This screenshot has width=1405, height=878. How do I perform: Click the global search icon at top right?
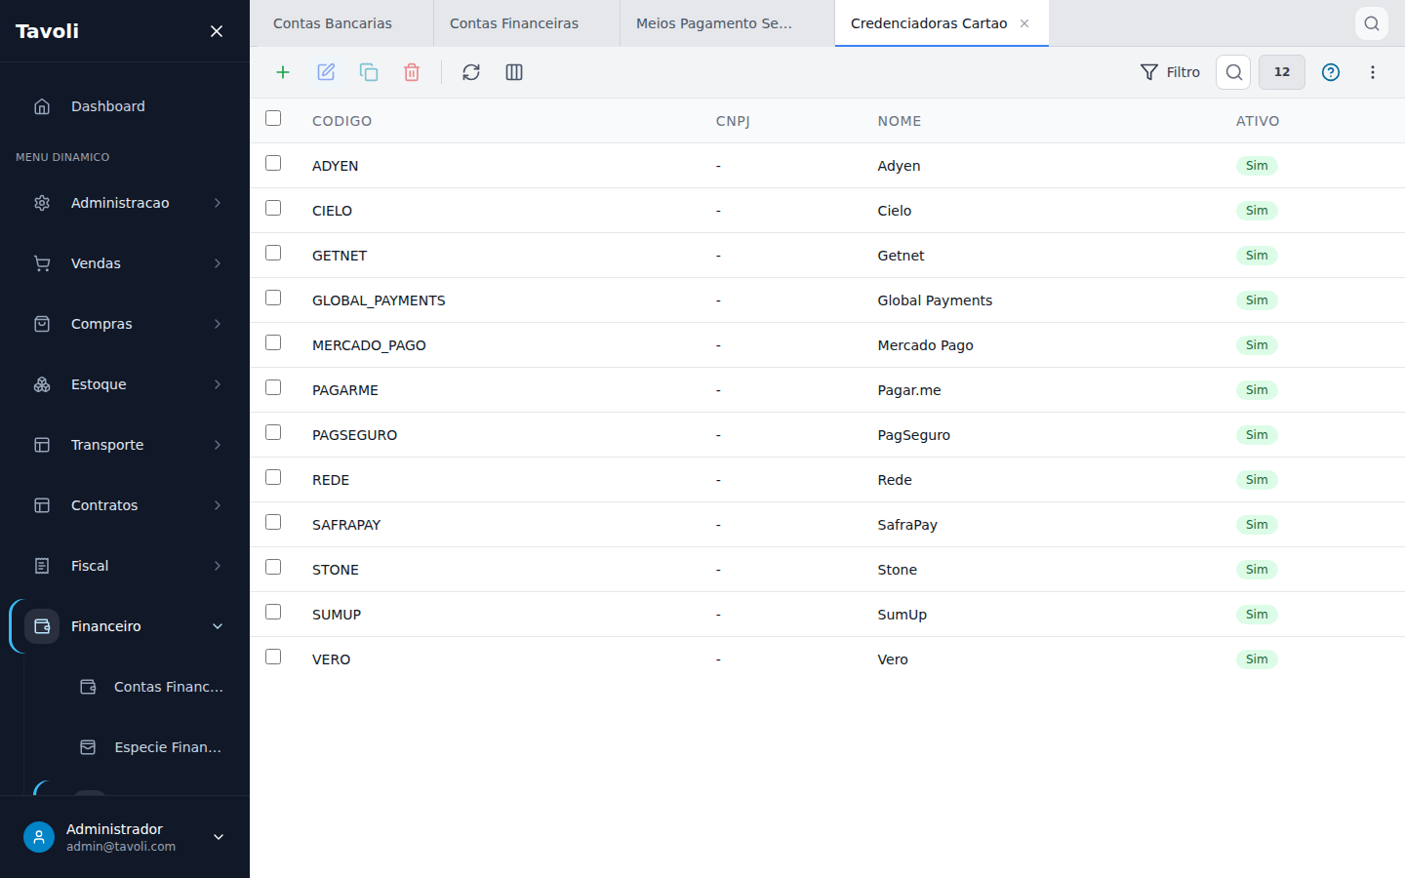click(x=1372, y=23)
